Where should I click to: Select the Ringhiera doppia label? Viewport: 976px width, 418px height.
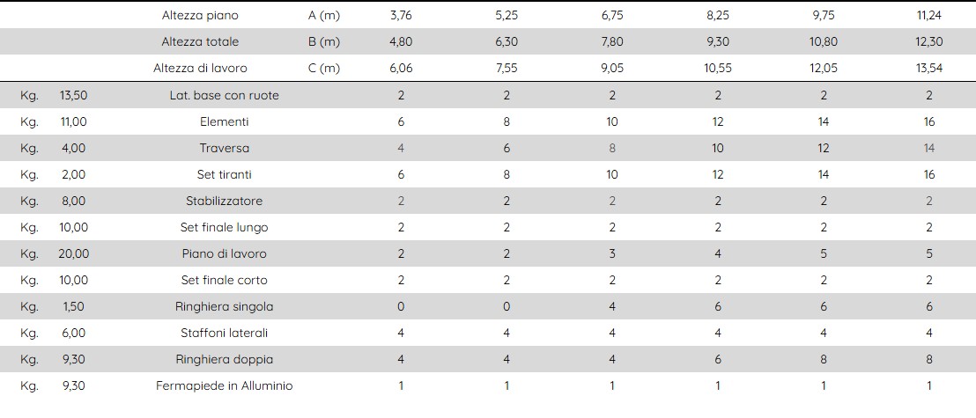[x=224, y=360]
